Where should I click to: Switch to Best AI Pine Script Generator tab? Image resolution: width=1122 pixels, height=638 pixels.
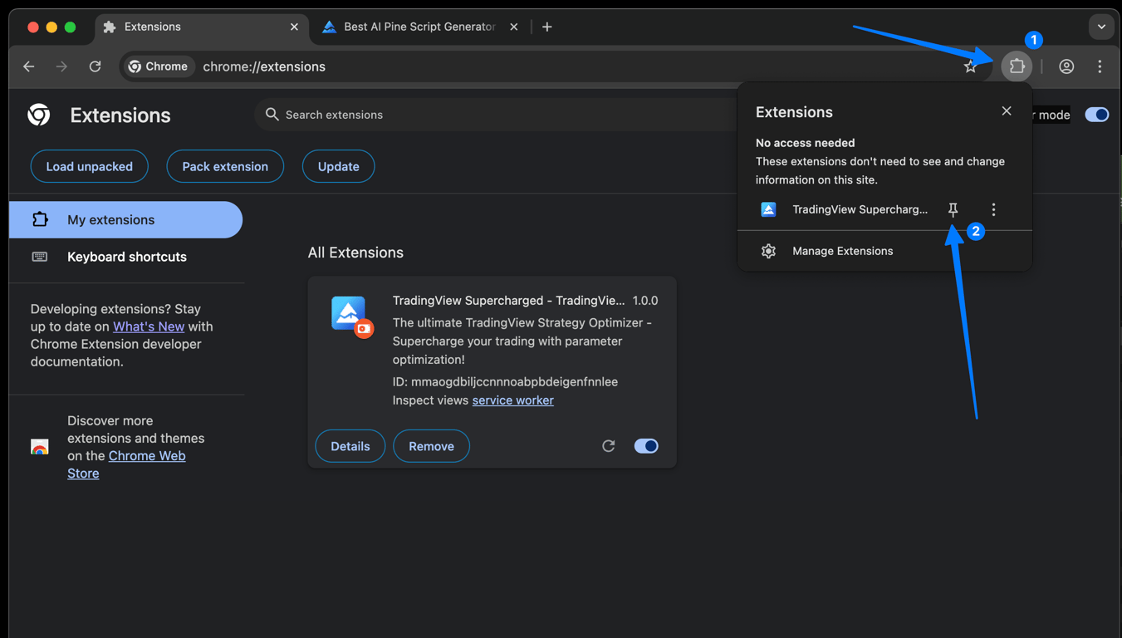tap(418, 27)
